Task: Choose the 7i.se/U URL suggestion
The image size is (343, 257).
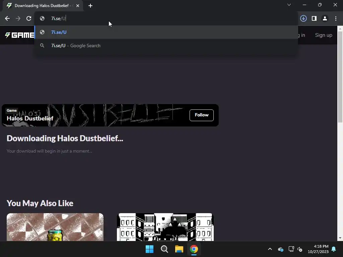Action: (166, 32)
